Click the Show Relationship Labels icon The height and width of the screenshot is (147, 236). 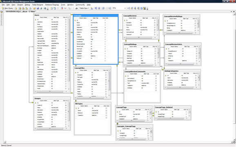click(x=91, y=8)
